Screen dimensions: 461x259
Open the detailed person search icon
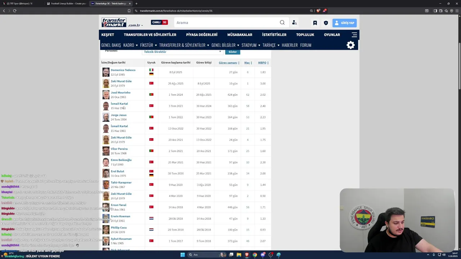294,23
